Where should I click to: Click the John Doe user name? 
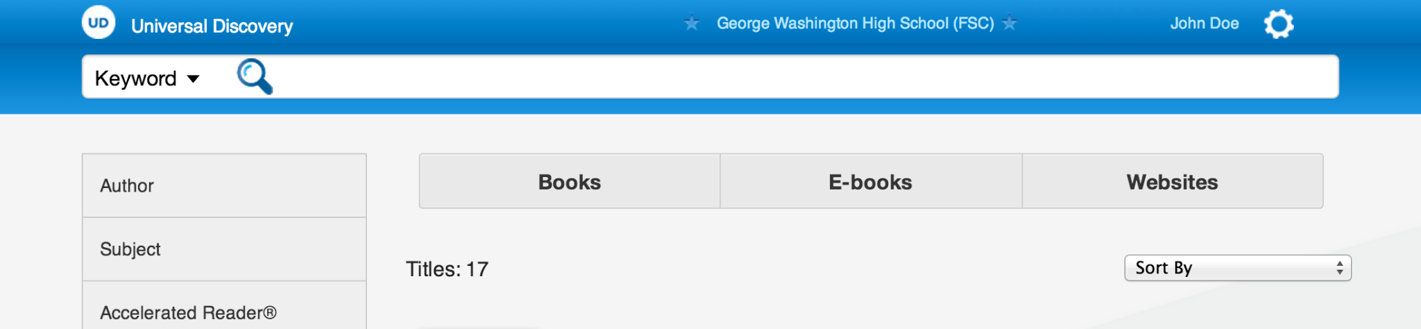click(1205, 24)
